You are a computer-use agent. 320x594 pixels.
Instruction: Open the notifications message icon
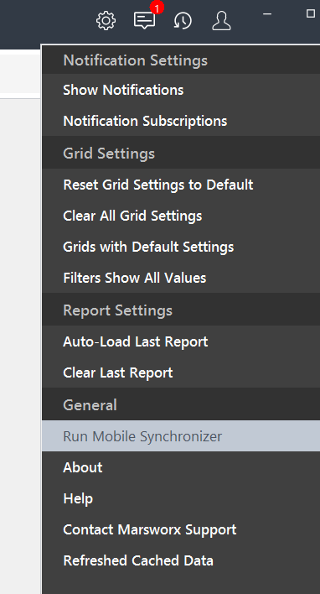pyautogui.click(x=144, y=20)
